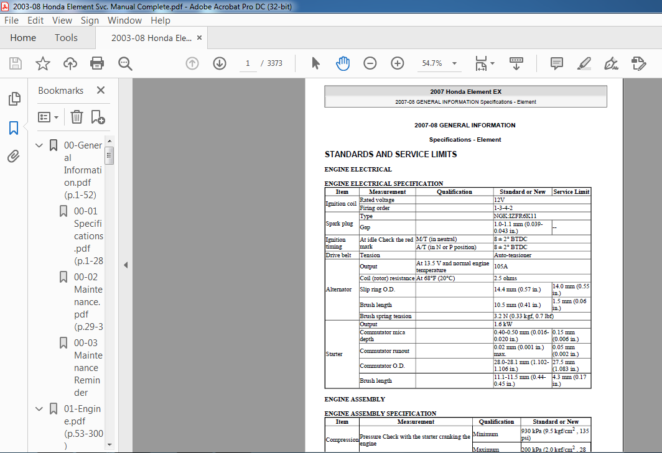Close the Bookmarks panel
The image size is (662, 453).
[101, 90]
